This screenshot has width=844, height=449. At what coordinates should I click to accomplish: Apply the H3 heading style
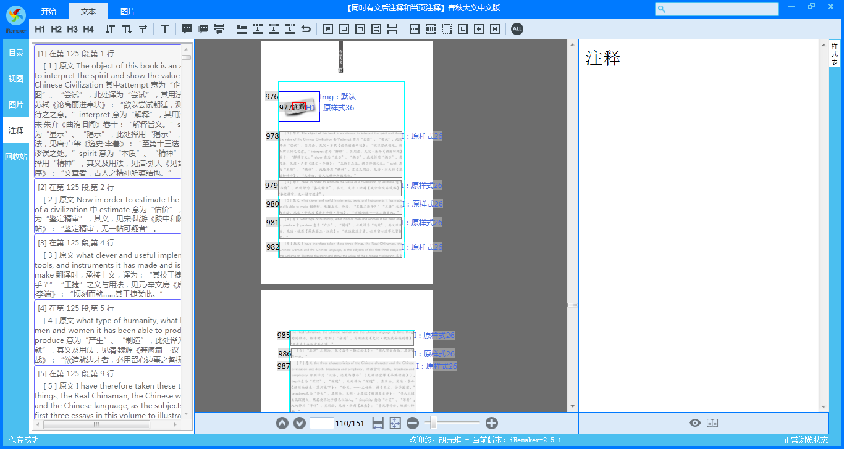(72, 29)
